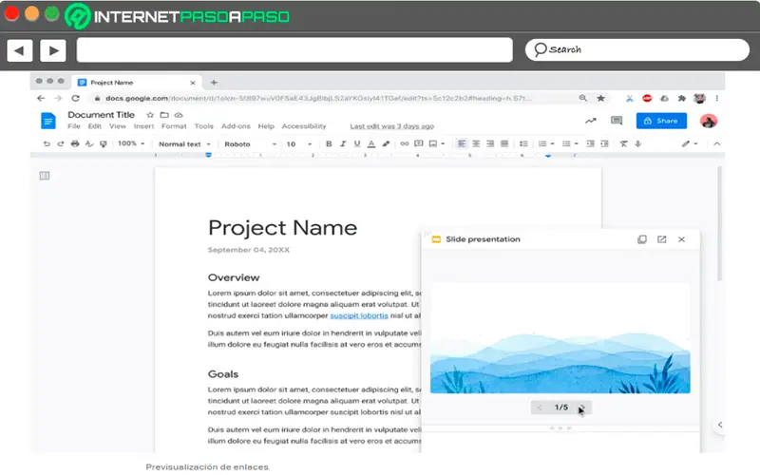Image resolution: width=760 pixels, height=475 pixels.
Task: Click the docs.google.com address bar
Action: [x=318, y=98]
